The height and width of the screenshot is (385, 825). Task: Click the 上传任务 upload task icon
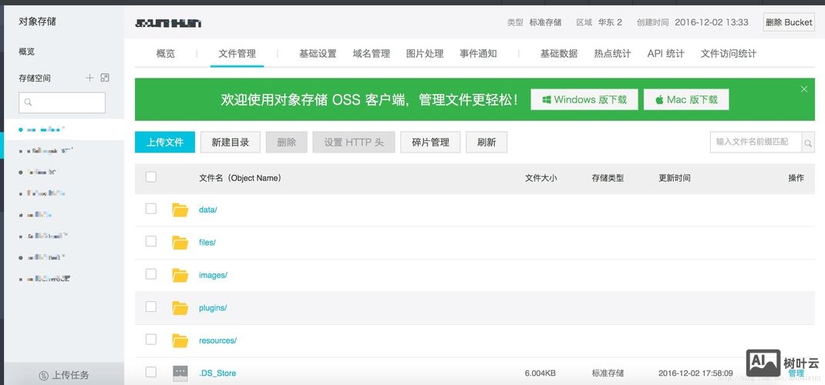pyautogui.click(x=44, y=375)
